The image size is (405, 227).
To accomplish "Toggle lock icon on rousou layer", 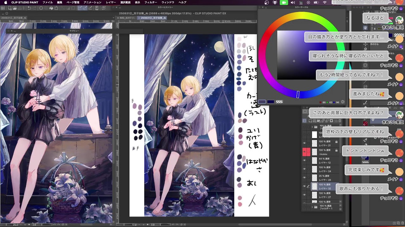I will [336, 150].
